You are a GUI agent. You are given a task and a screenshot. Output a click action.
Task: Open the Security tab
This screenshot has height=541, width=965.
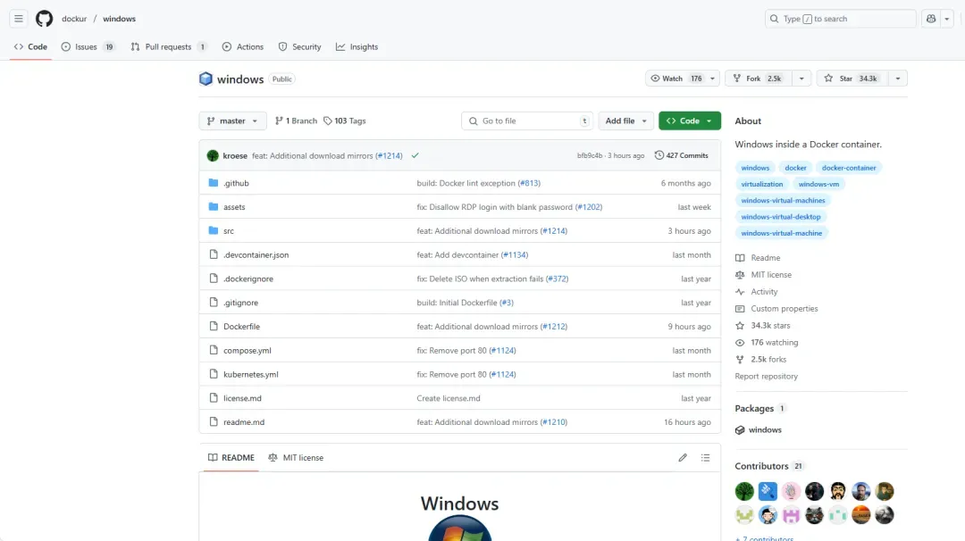coord(299,46)
